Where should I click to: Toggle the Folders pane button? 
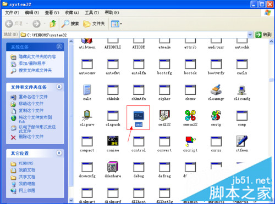tap(94, 24)
